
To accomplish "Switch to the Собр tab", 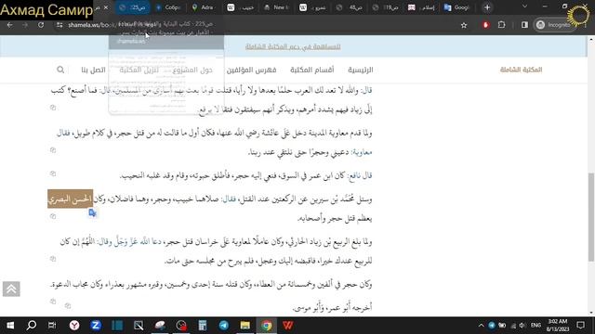I will (168, 7).
